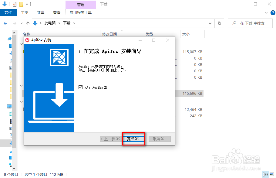Expand the ribbon with the chevron

click(x=266, y=13)
